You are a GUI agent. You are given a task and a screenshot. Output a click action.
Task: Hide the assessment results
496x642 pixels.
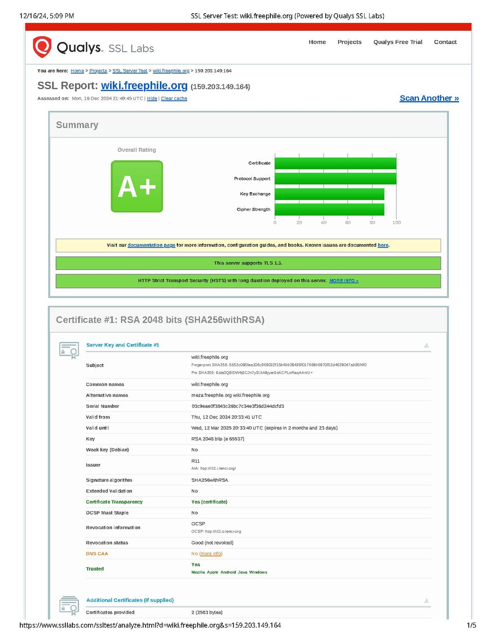point(152,98)
